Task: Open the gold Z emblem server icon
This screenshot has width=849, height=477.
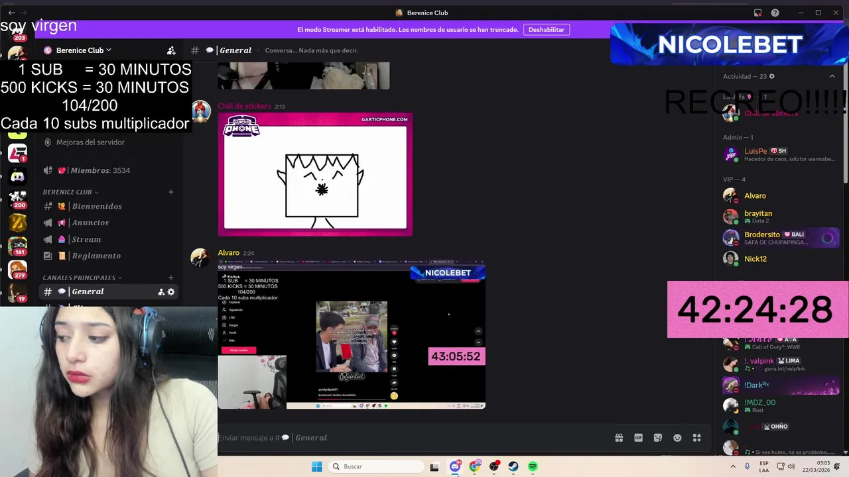Action: pos(17,223)
